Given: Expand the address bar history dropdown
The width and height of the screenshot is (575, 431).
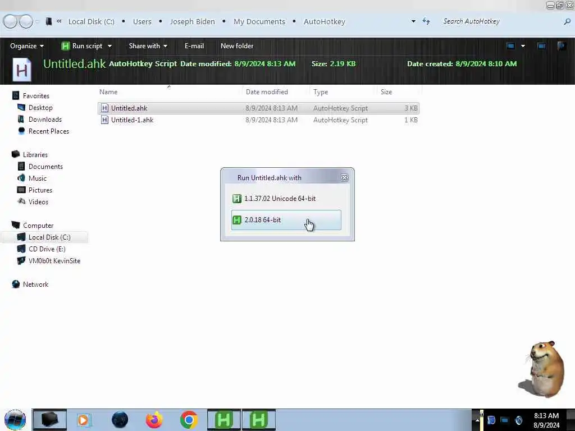Looking at the screenshot, I should pyautogui.click(x=413, y=21).
